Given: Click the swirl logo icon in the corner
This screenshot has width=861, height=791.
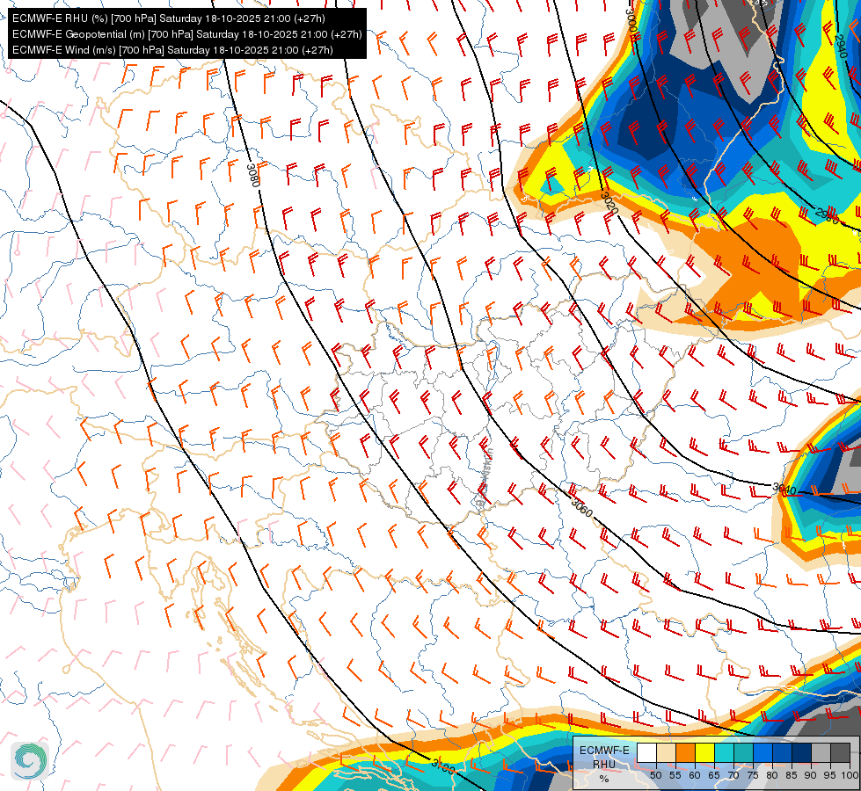Looking at the screenshot, I should [x=30, y=761].
